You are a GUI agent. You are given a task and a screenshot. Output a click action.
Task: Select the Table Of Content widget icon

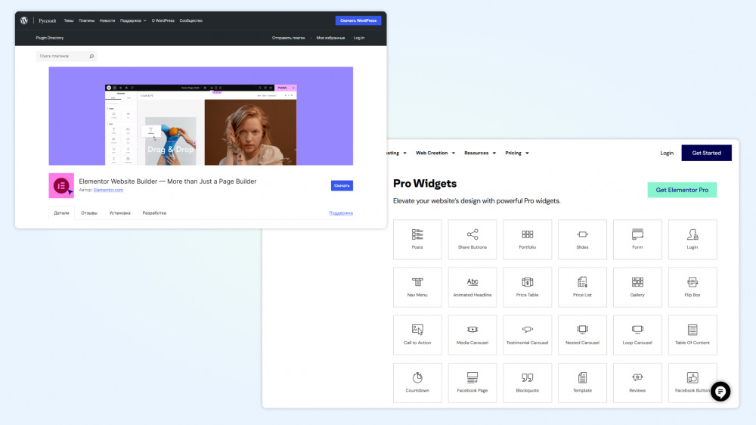(692, 330)
